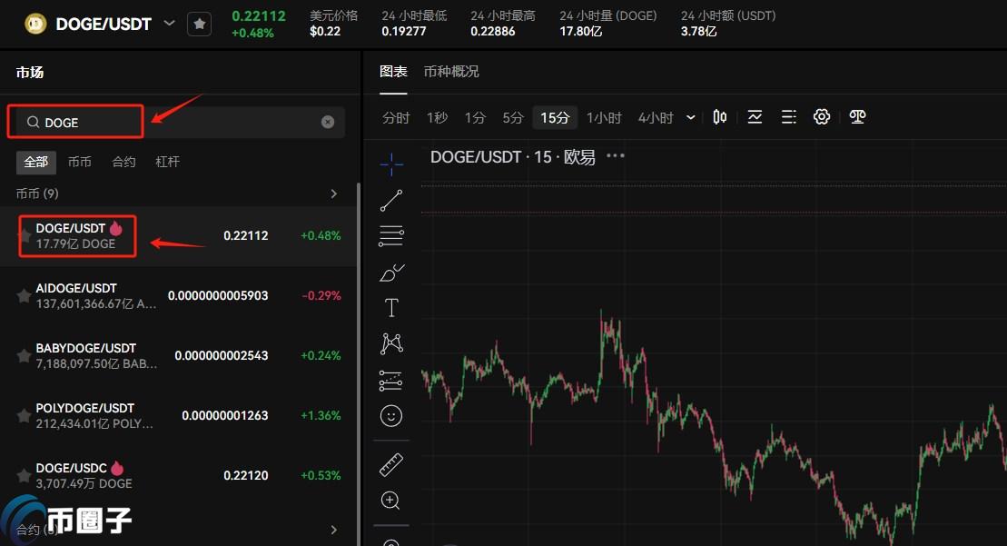Click the 24小时最低 0.19277 value
Viewport: 1007px width, 546px height.
click(x=404, y=31)
